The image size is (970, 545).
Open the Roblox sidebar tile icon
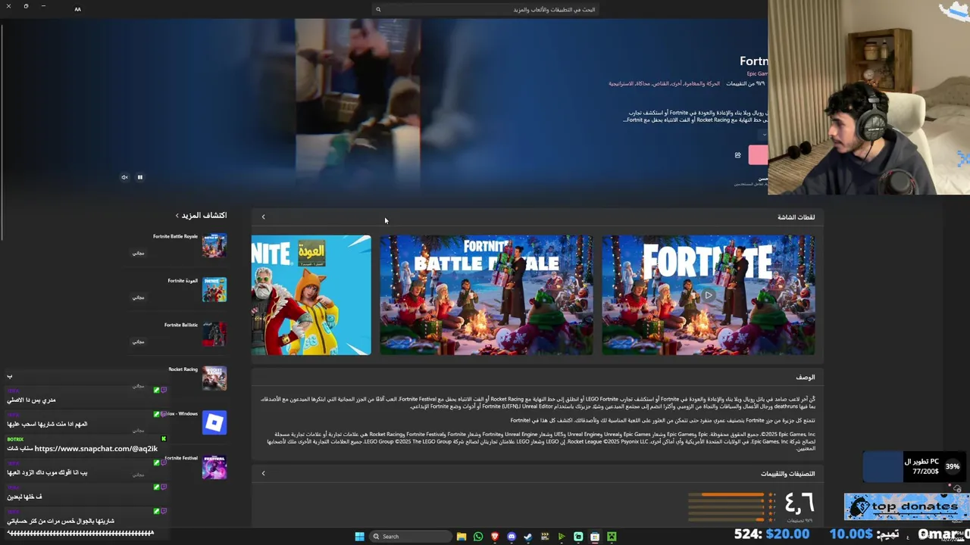coord(214,422)
